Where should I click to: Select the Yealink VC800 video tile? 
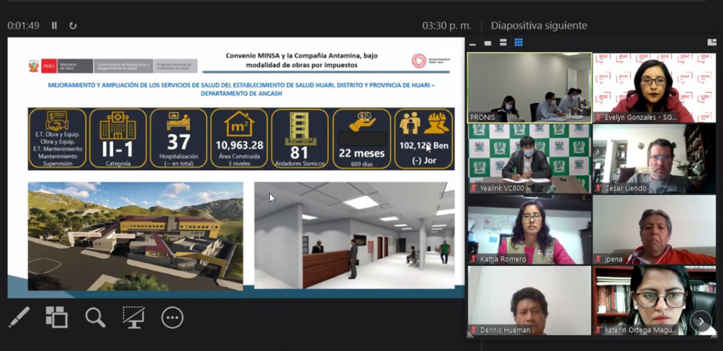(529, 159)
